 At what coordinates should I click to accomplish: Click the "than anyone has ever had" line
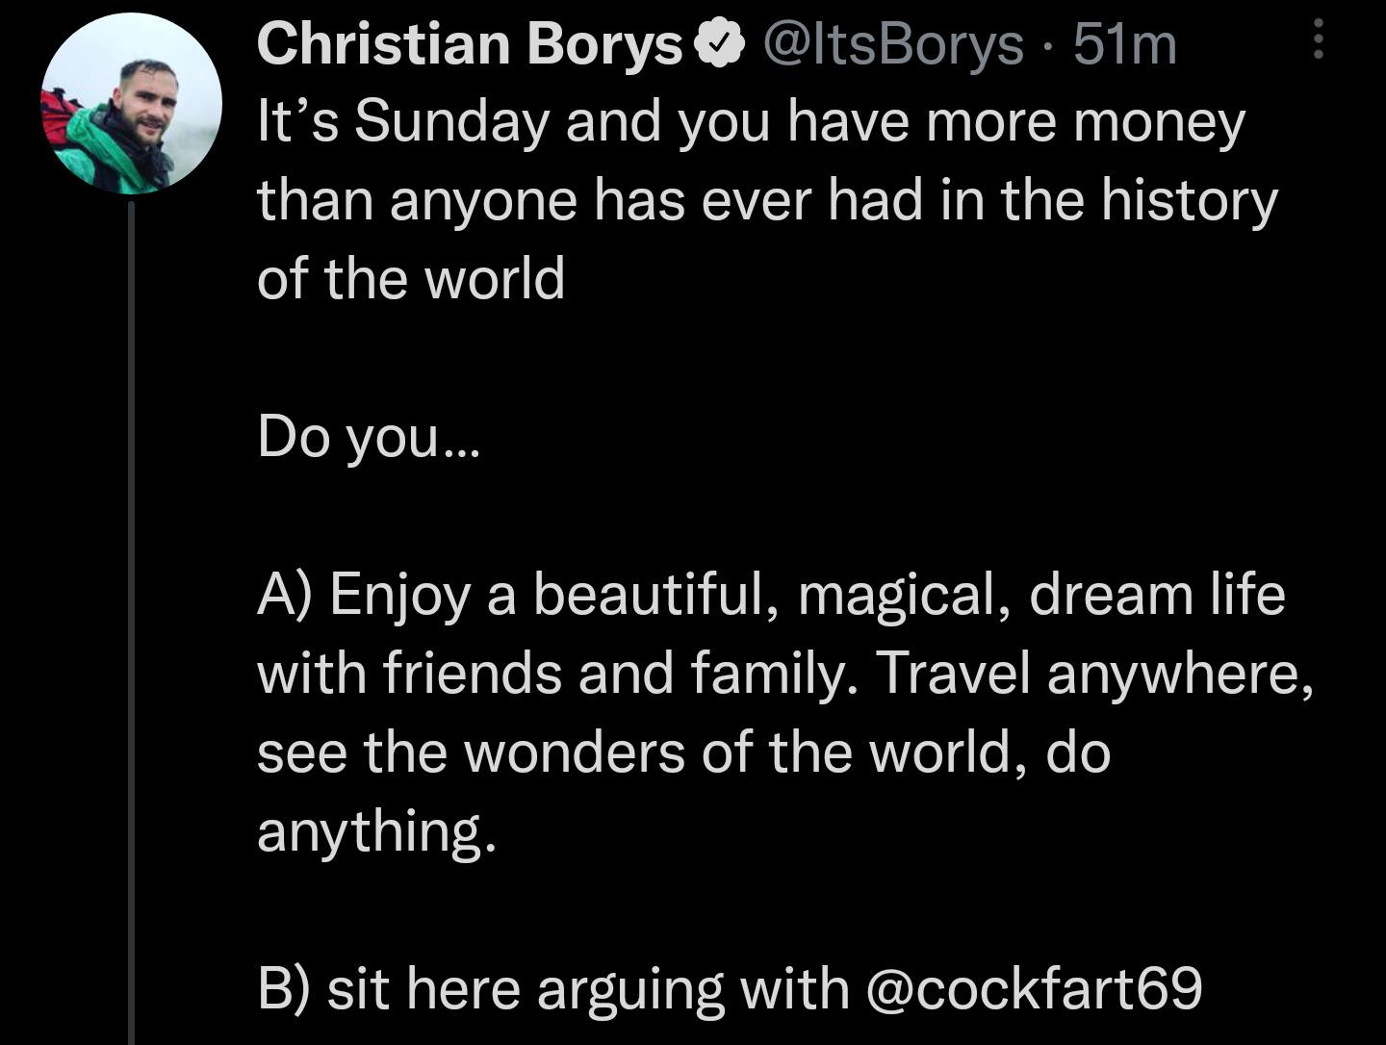pyautogui.click(x=767, y=200)
